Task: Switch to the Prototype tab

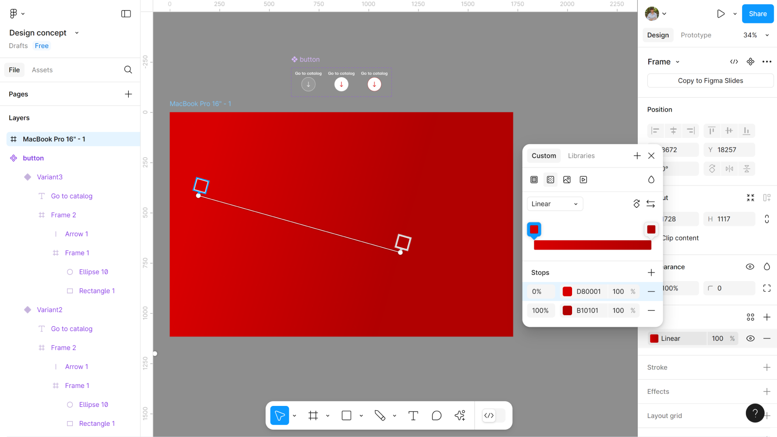Action: 695,35
